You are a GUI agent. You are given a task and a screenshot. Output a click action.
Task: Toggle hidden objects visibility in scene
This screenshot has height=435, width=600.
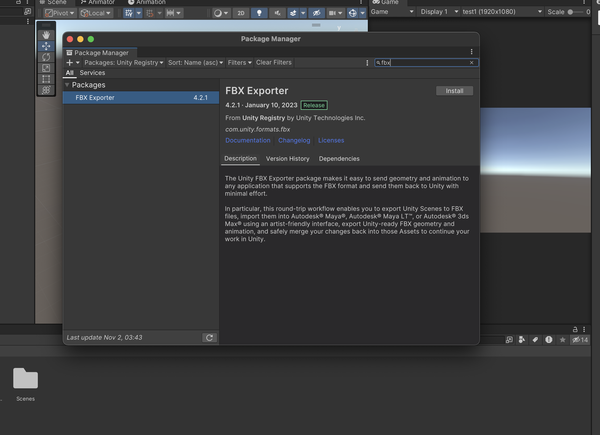coord(316,13)
